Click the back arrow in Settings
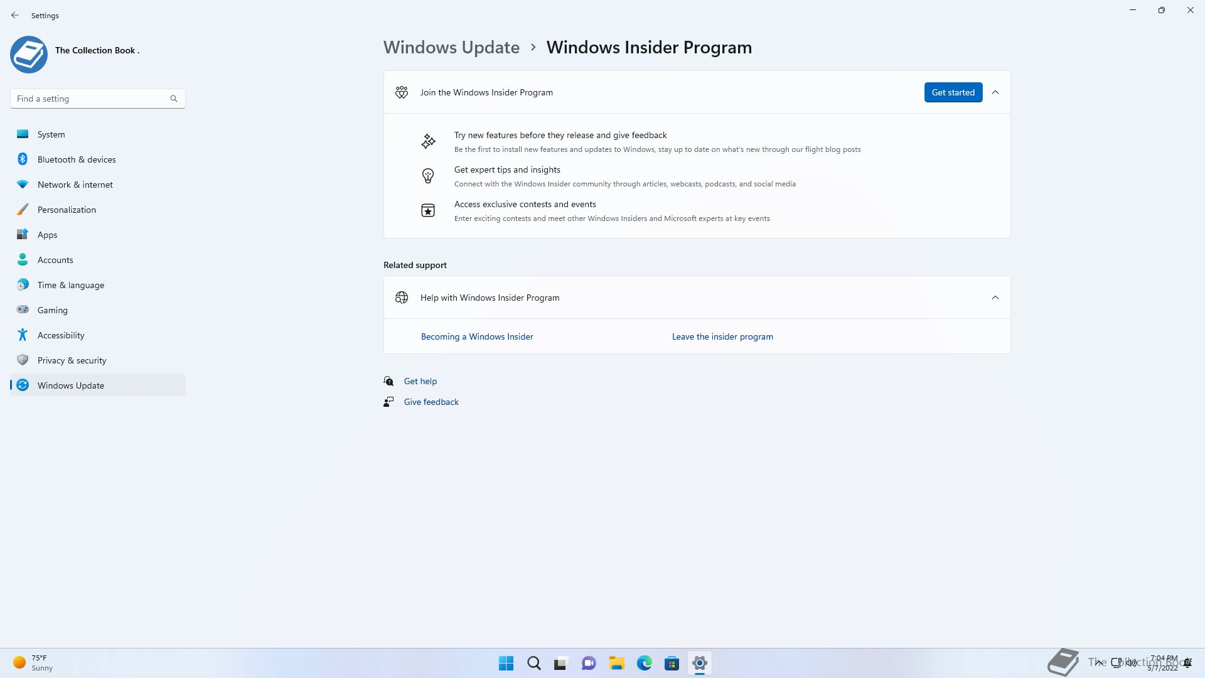This screenshot has width=1205, height=678. tap(15, 15)
